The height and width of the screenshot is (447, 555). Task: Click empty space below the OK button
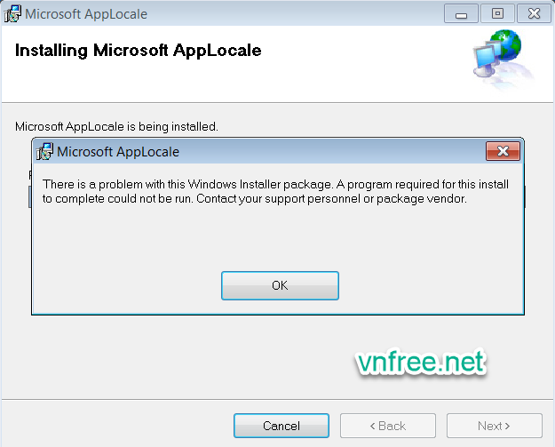[280, 307]
